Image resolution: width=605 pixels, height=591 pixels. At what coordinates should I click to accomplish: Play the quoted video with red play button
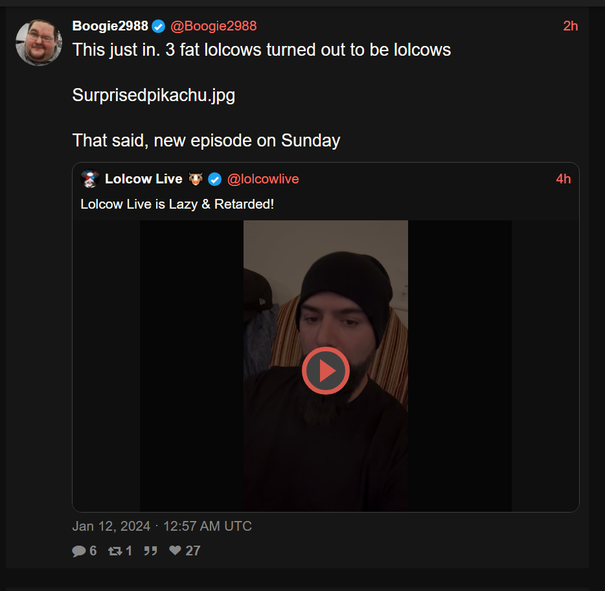[x=325, y=371]
